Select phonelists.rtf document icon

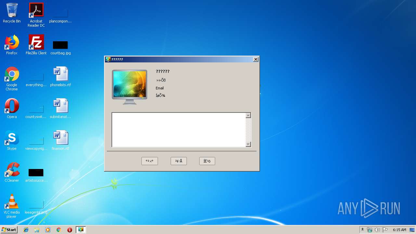[x=60, y=77]
